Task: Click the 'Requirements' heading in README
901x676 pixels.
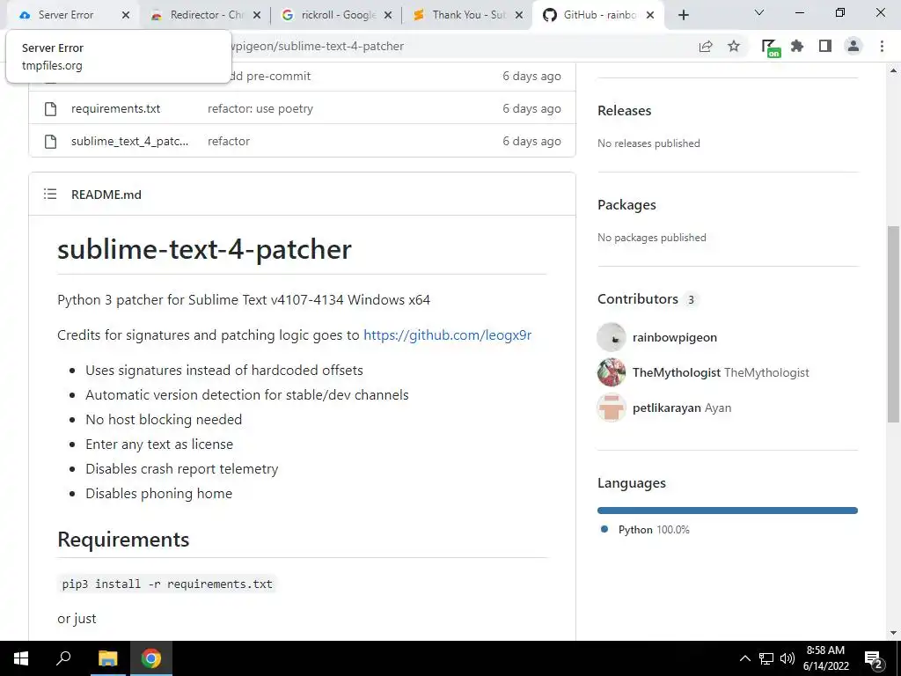Action: (123, 540)
